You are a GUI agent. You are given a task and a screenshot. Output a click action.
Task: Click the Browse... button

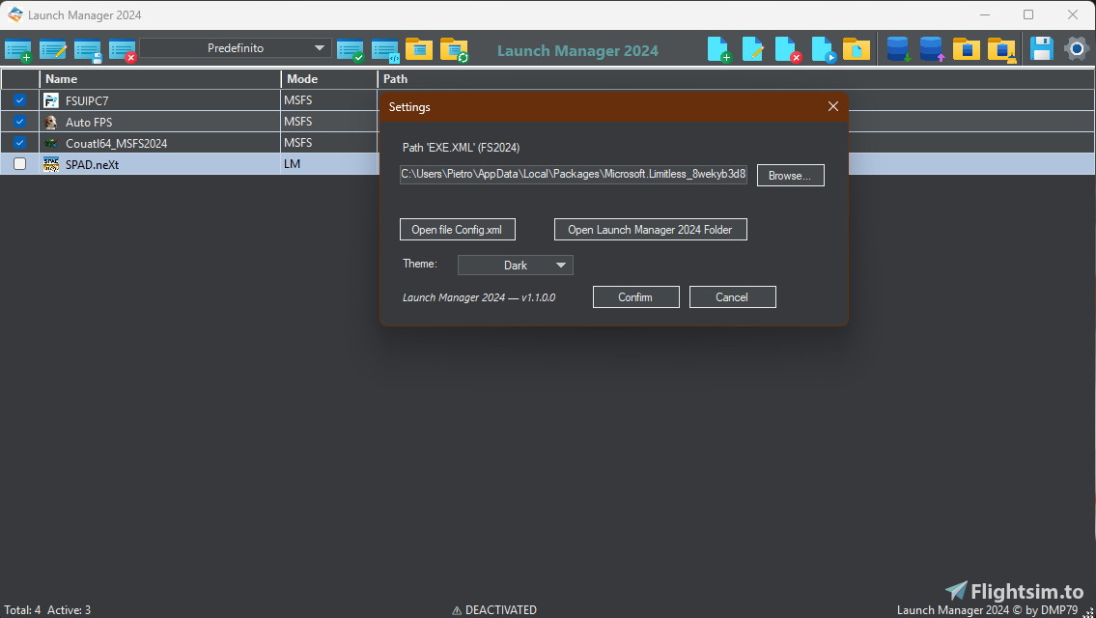pyautogui.click(x=791, y=176)
